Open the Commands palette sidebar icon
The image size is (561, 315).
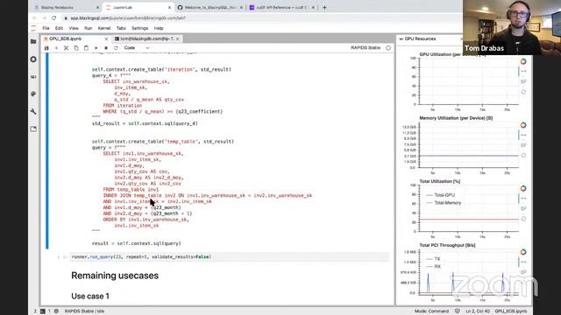33,94
